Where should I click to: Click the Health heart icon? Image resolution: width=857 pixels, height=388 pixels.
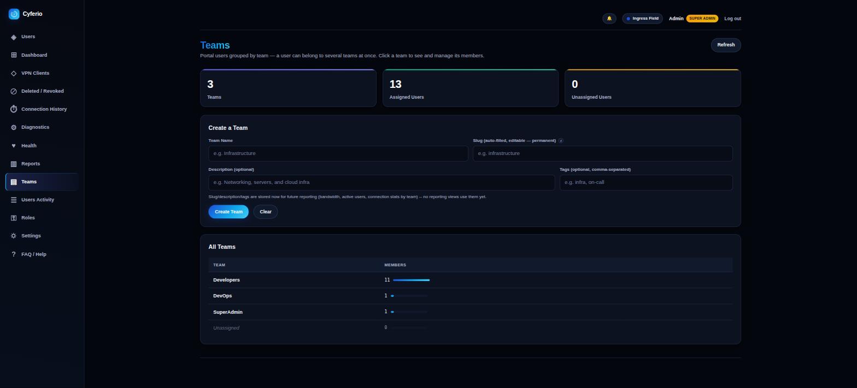[x=14, y=146]
